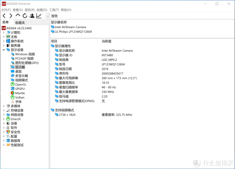Screen dimensions: 235x169
Task: Select the 软件 tree item
Action: pyautogui.click(x=12, y=128)
